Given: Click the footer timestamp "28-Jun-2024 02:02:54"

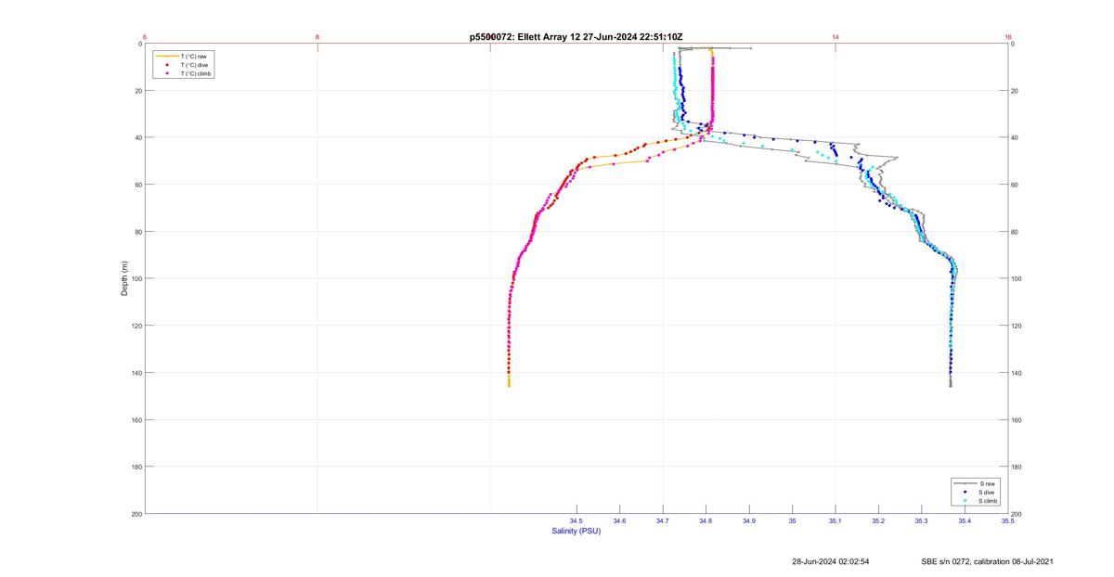Looking at the screenshot, I should [x=831, y=561].
